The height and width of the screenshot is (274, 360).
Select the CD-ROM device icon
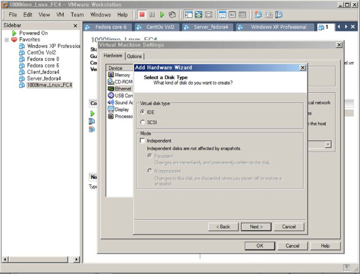click(x=111, y=82)
